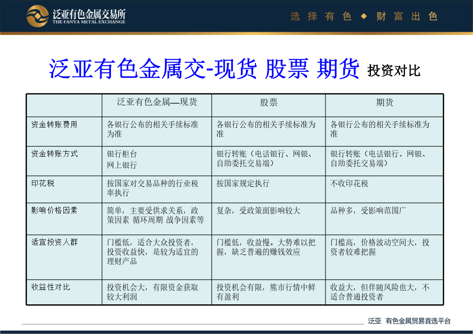Click the black "投资对比" title text
Image resolution: width=473 pixels, height=334 pixels.
tap(394, 71)
